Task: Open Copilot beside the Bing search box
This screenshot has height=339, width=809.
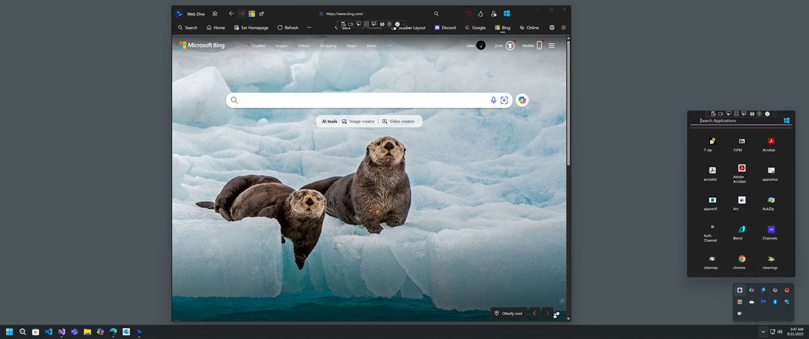Action: point(522,100)
